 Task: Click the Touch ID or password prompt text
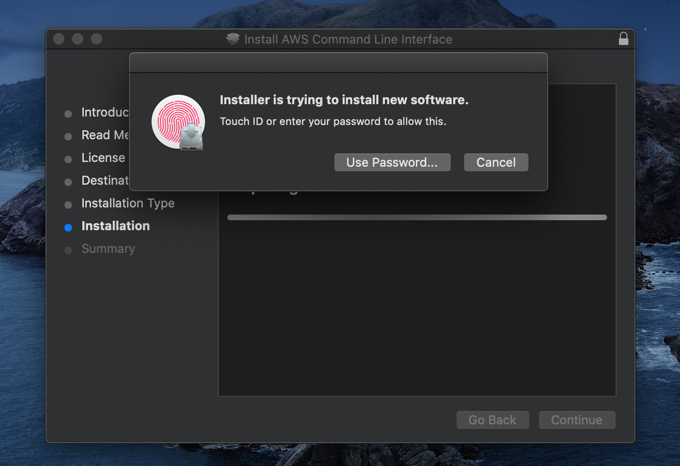[333, 121]
